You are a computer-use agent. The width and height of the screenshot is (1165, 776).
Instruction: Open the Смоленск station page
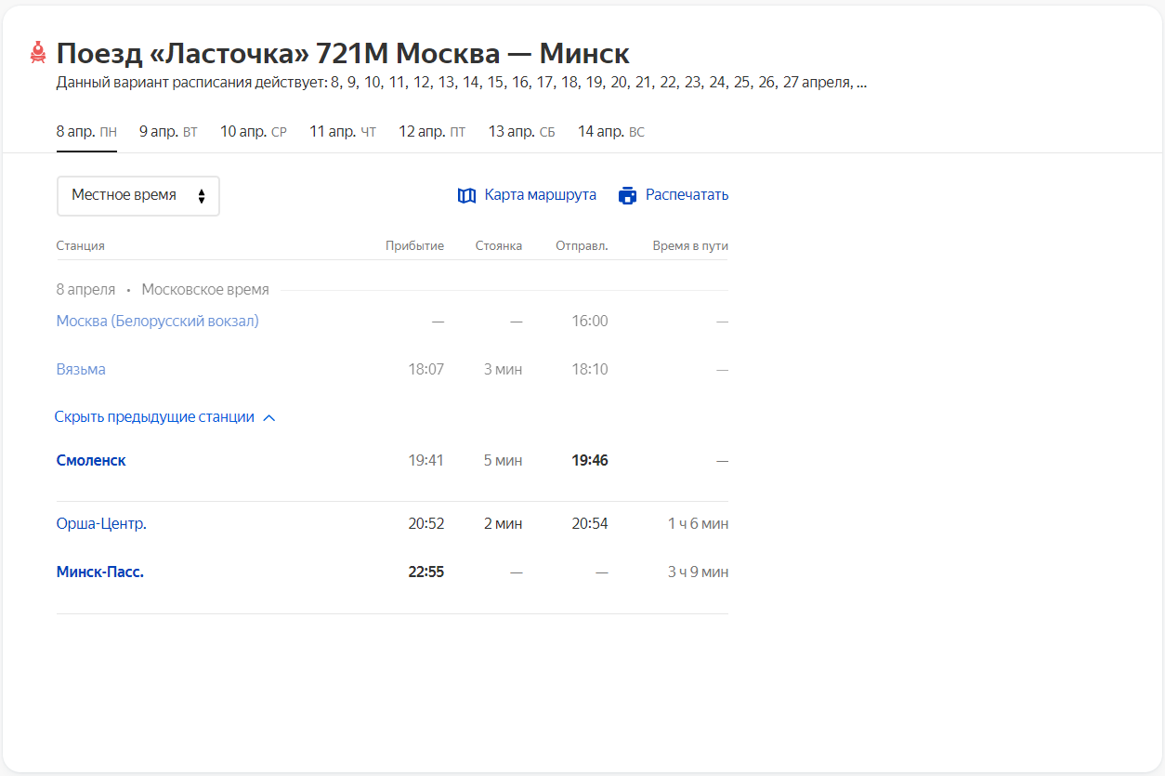(x=90, y=459)
